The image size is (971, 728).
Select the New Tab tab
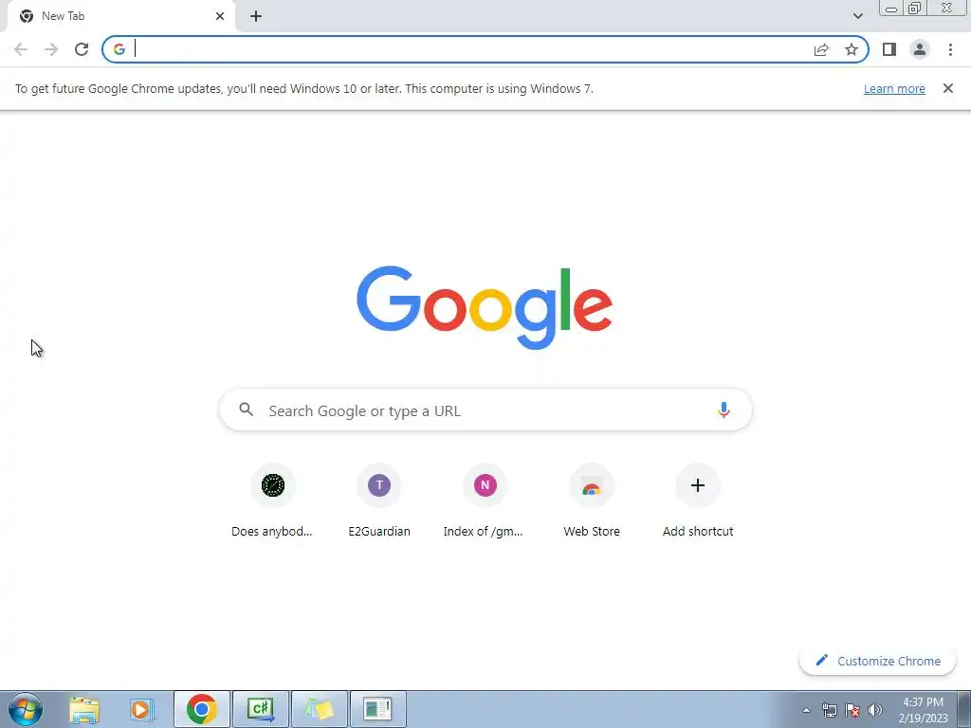click(x=120, y=16)
